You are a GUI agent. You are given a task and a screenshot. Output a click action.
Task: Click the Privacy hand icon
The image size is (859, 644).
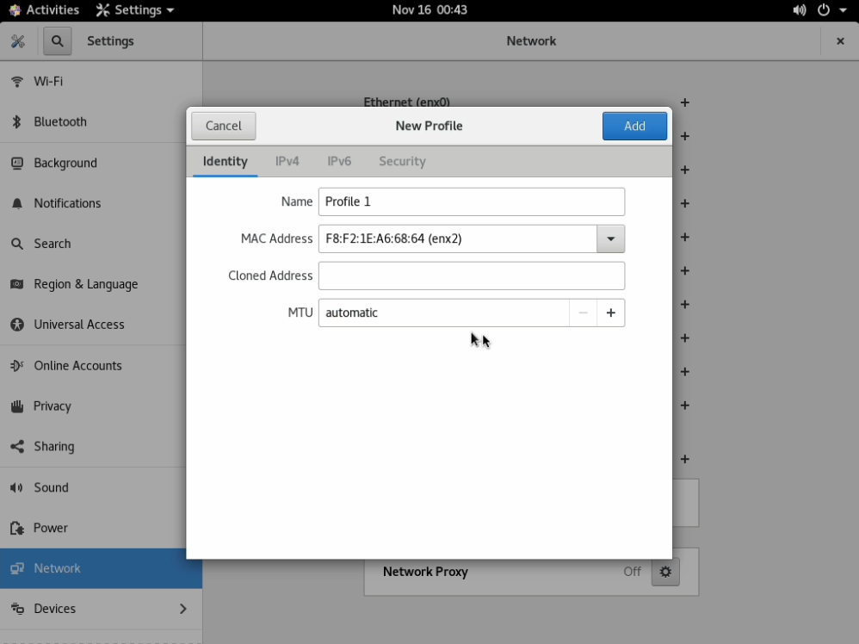point(17,406)
